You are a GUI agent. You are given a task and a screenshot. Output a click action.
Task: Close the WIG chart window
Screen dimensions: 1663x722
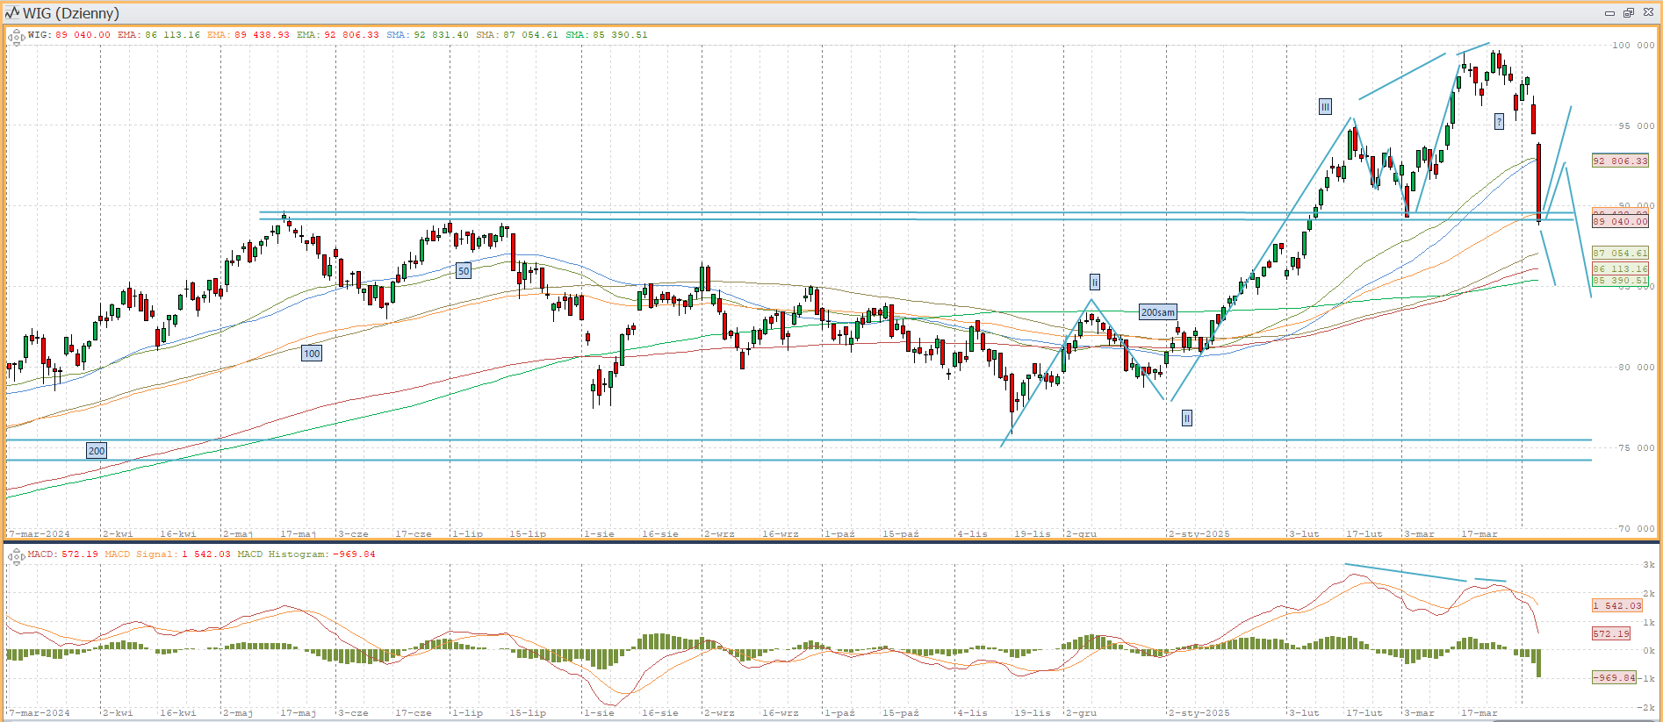click(x=1647, y=13)
